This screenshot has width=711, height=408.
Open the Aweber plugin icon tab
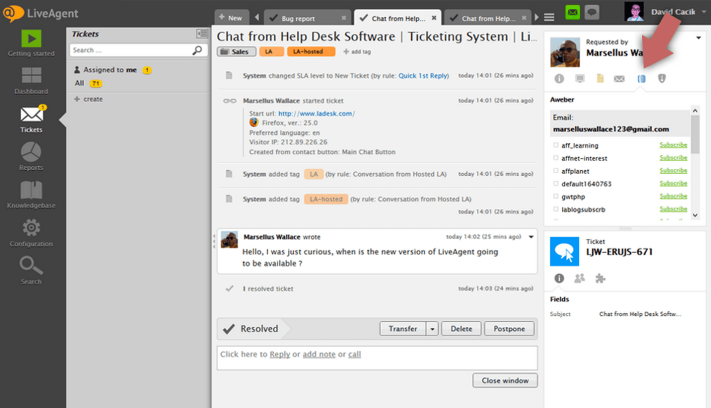[x=641, y=79]
